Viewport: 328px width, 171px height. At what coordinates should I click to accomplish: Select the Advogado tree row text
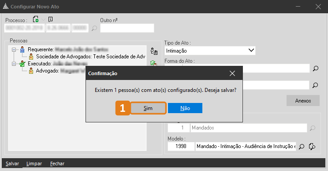coord(61,71)
